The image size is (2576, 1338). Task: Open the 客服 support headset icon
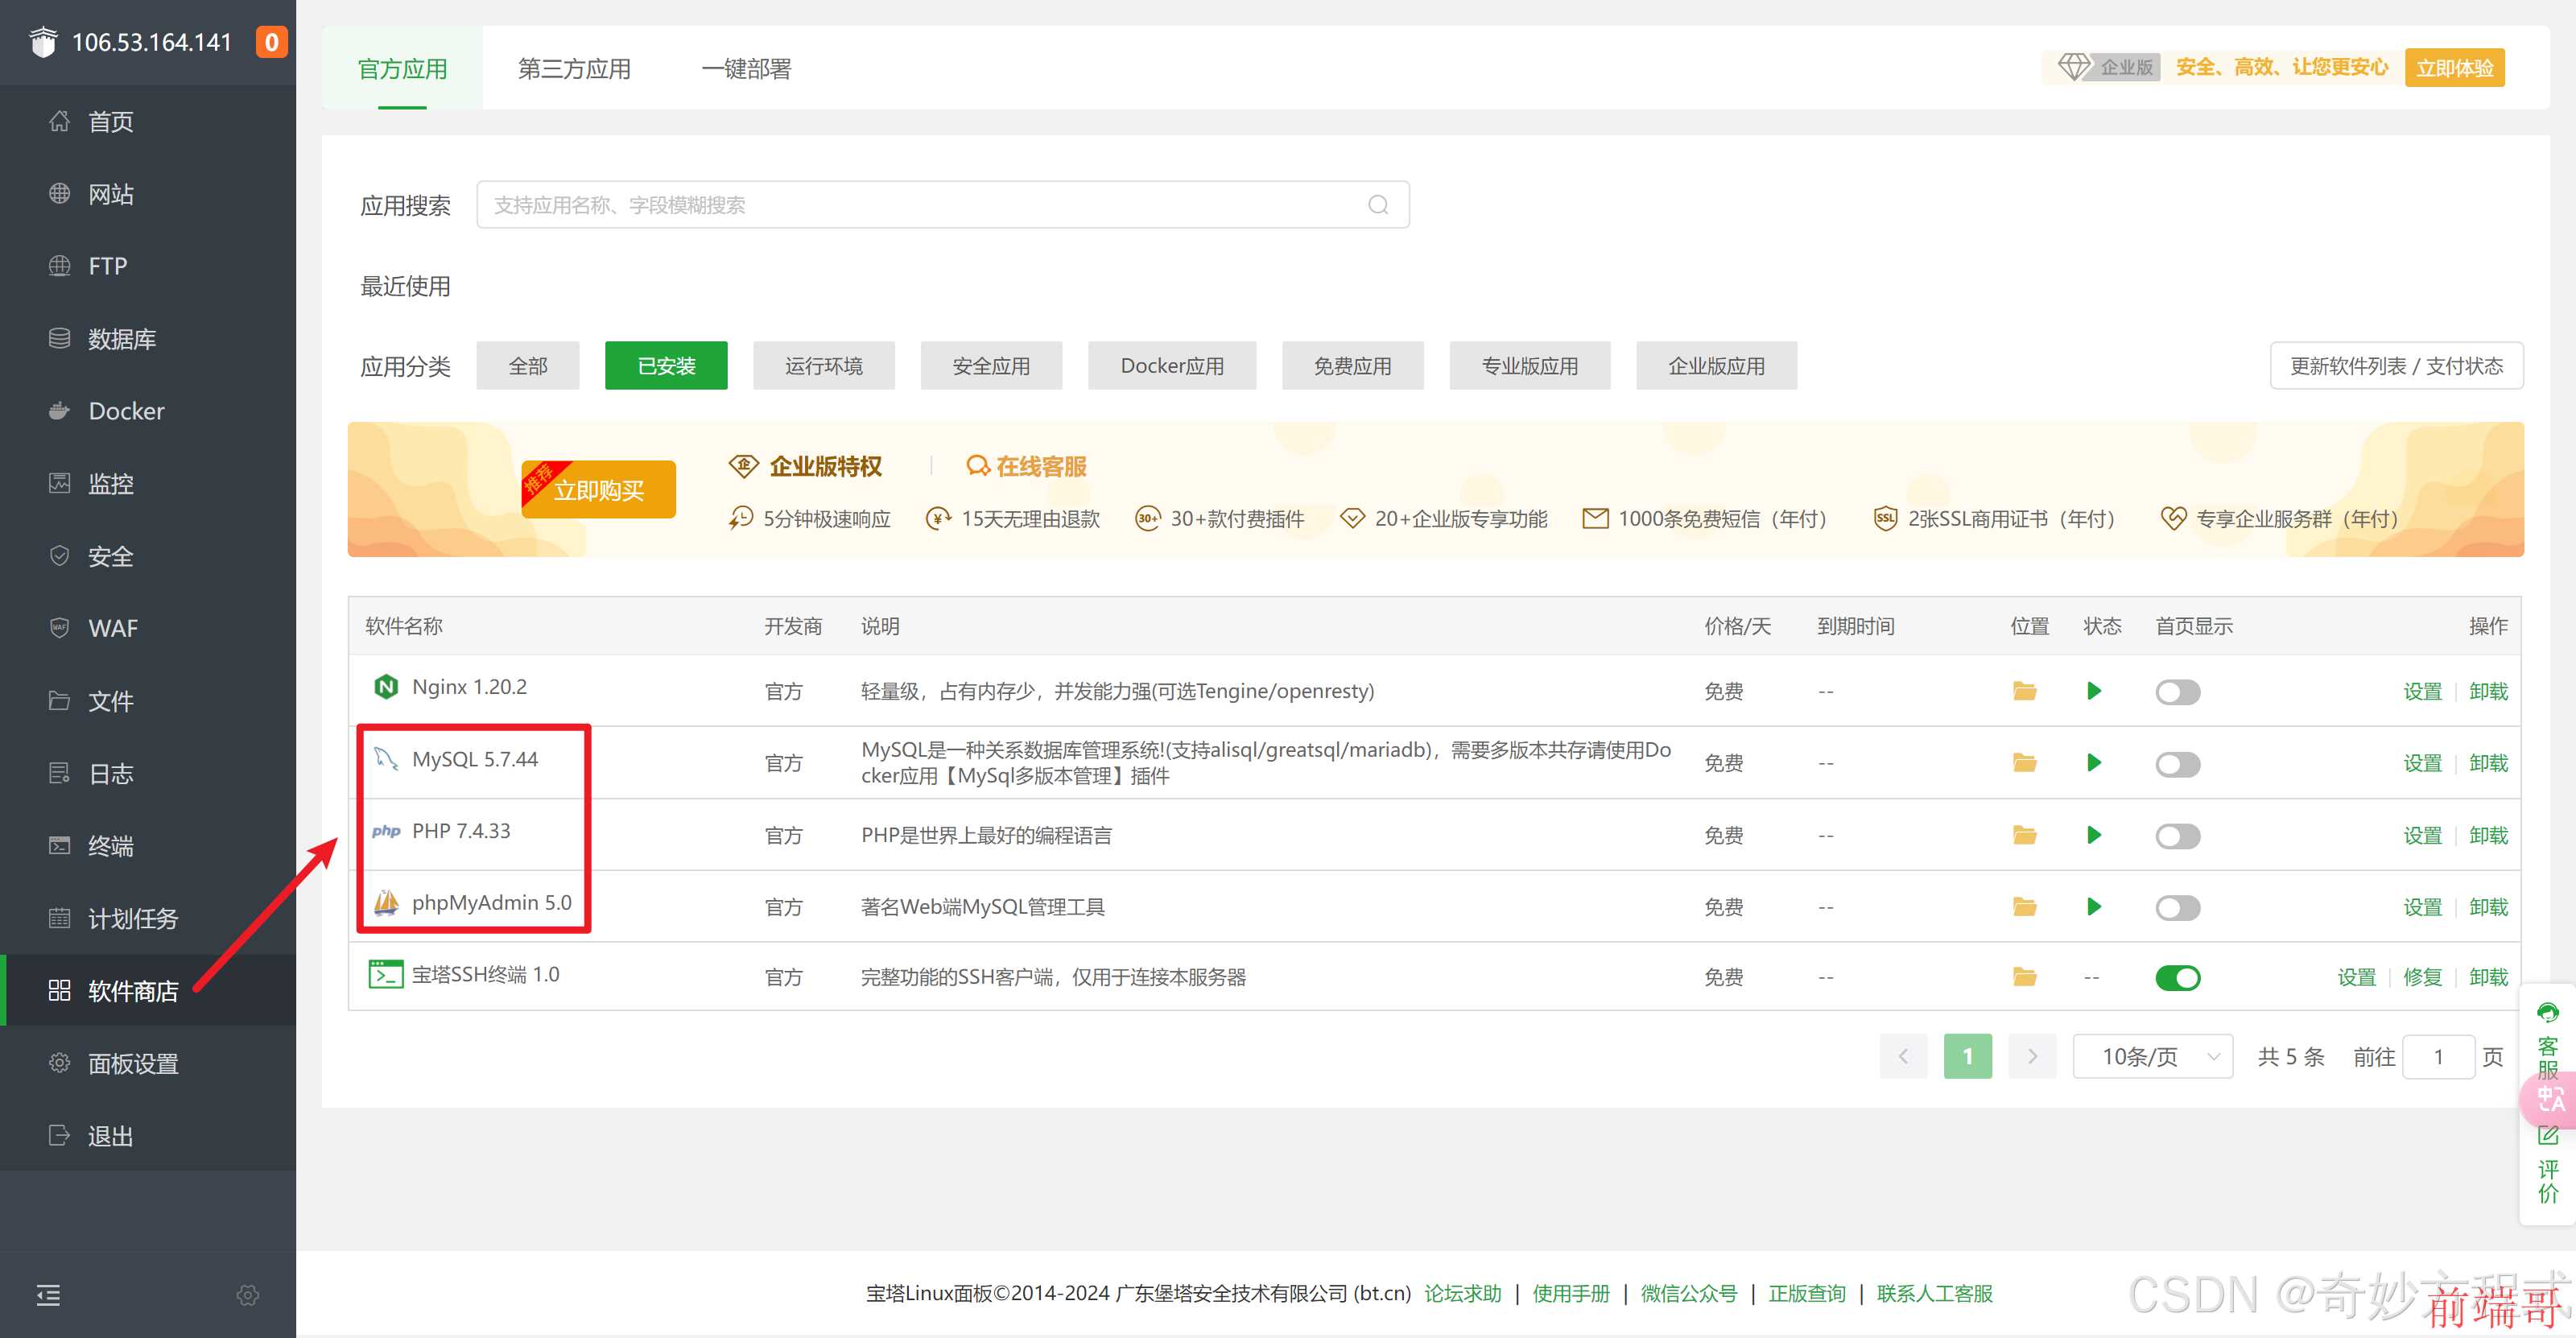[x=2548, y=1014]
